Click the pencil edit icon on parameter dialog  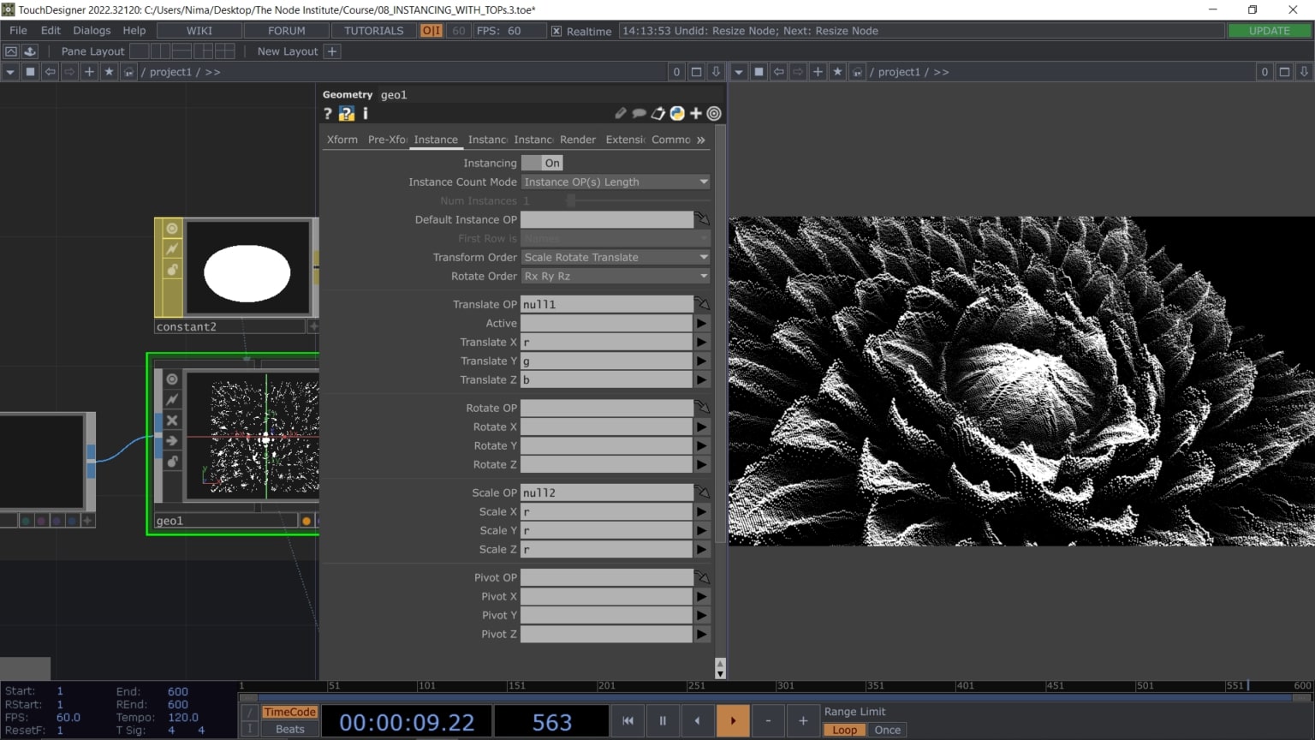click(620, 113)
